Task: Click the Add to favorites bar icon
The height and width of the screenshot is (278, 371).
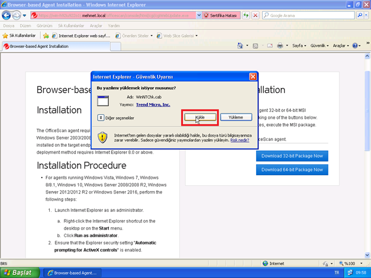Action: [x=46, y=35]
